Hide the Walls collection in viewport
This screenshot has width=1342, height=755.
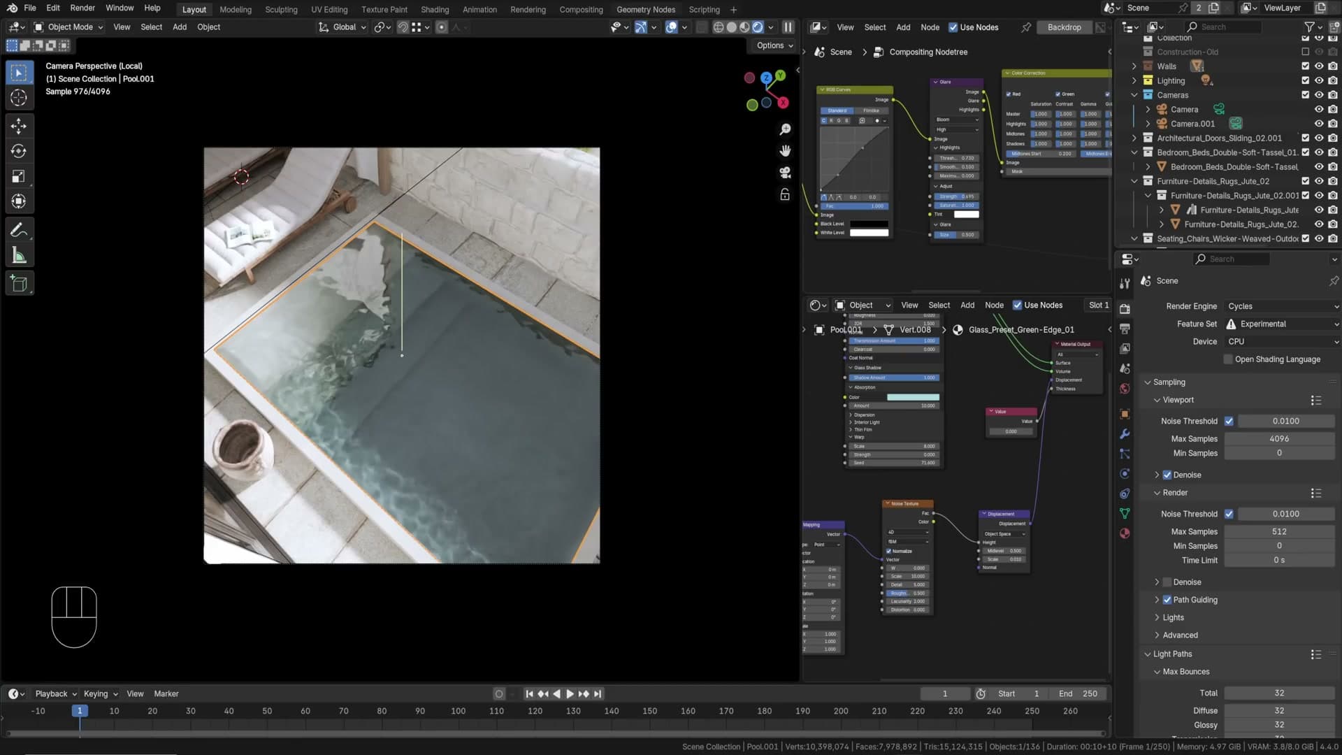tap(1319, 66)
